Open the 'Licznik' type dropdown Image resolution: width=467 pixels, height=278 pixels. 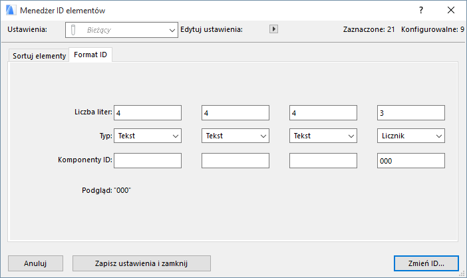[x=410, y=136]
